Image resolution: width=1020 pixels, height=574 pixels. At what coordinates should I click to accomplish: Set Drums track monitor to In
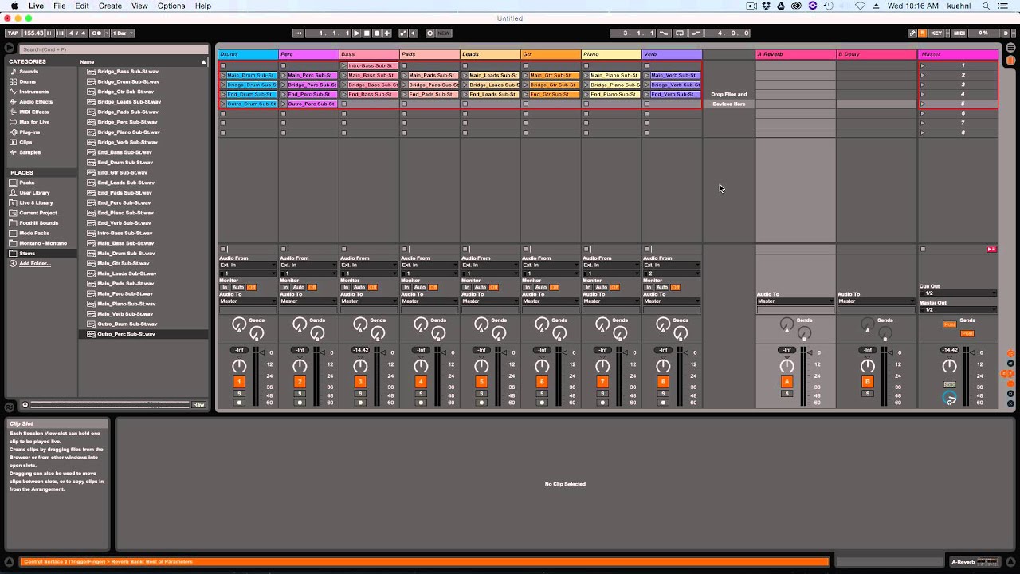(x=225, y=288)
